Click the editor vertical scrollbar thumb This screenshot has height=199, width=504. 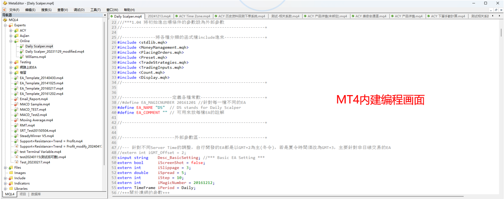[x=501, y=33]
